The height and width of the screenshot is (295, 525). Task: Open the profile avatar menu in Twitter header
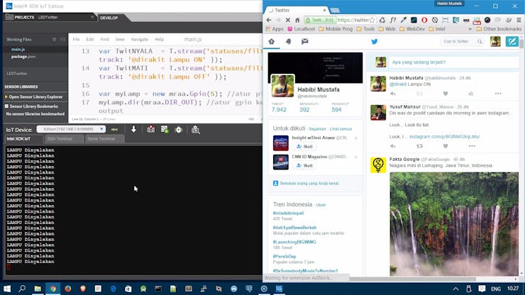[x=495, y=42]
